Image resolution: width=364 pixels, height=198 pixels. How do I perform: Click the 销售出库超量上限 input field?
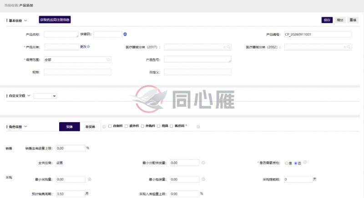(71, 148)
